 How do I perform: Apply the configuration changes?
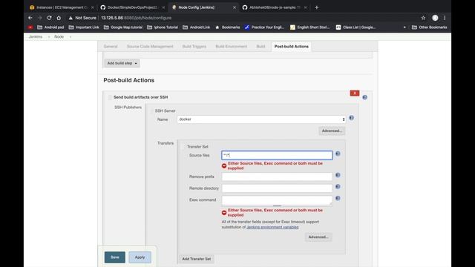140,257
